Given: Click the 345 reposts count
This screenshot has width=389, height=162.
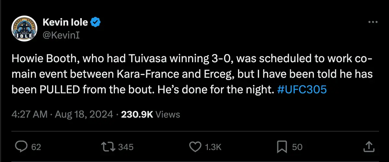Looking at the screenshot, I should [x=126, y=147].
